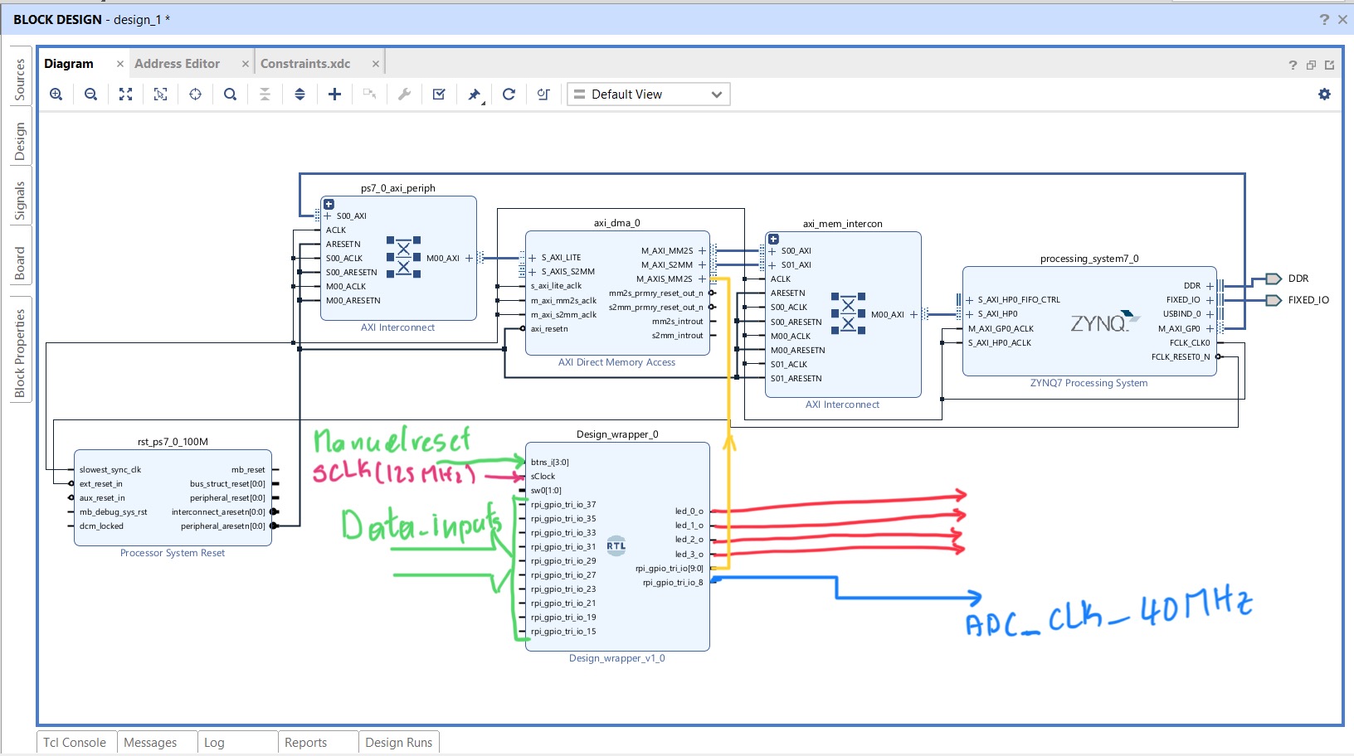Click the btns_i[3:0] input pin
Viewport: 1354px width, 756px height.
550,463
